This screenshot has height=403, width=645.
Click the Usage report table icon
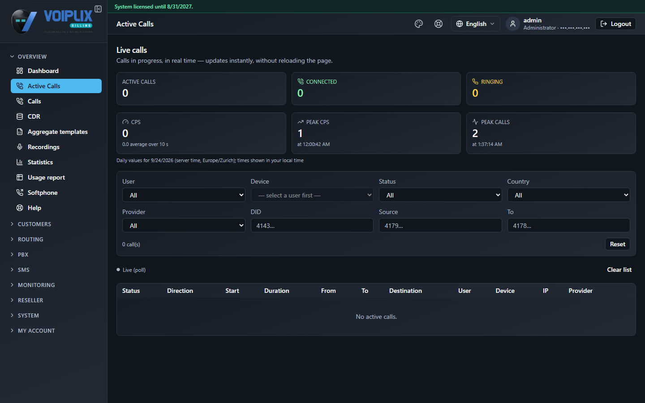20,177
